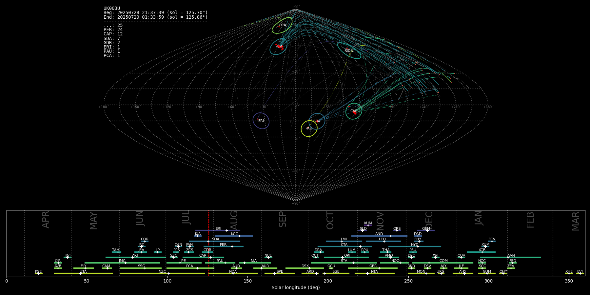Click the 'Solar longitude (deg)' axis label
The height and width of the screenshot is (295, 590).
(x=296, y=287)
